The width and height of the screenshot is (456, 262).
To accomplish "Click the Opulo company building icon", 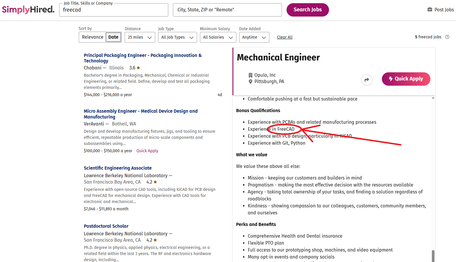I will coord(250,75).
